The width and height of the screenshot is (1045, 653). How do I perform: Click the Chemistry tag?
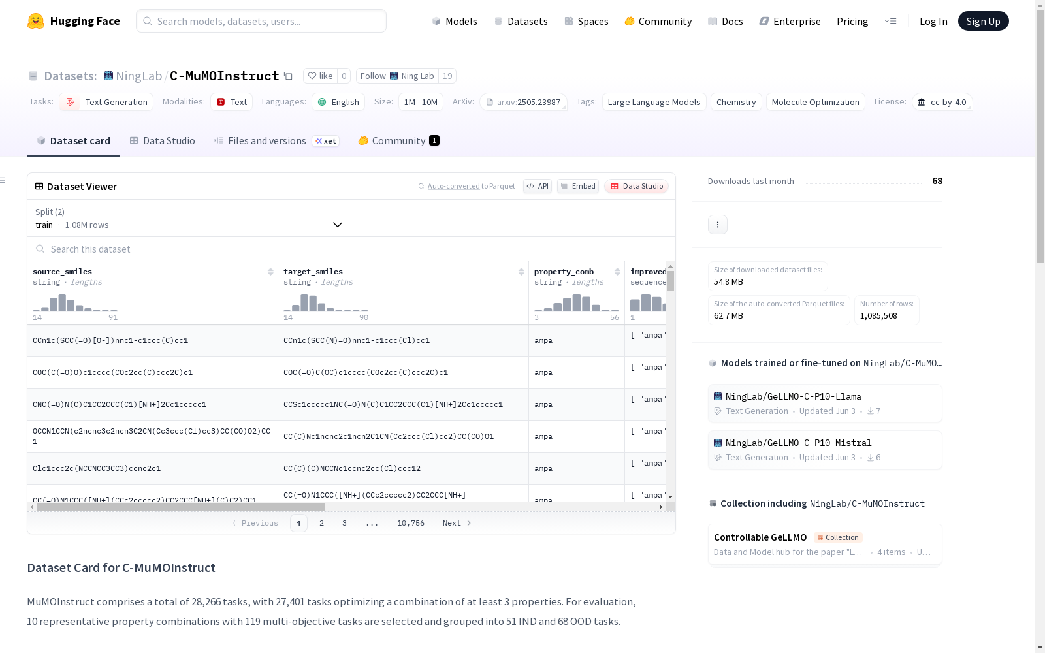tap(736, 102)
